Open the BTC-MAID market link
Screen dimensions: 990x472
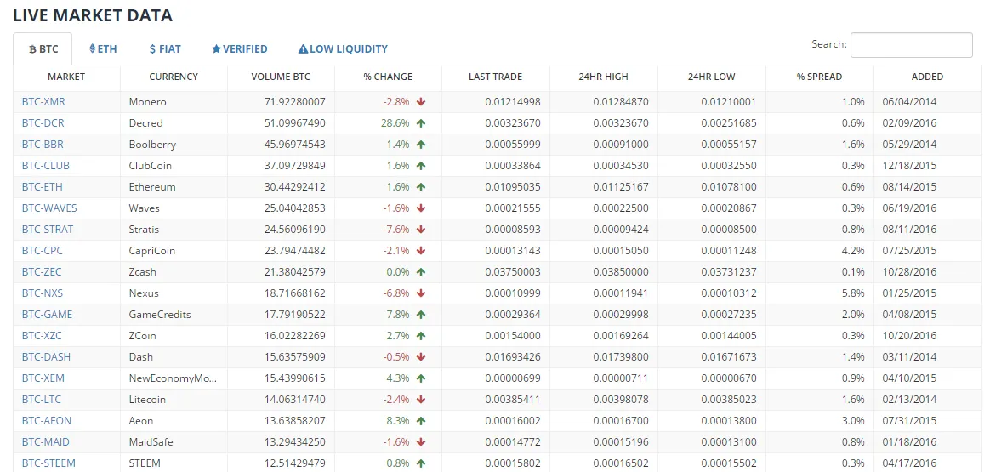point(45,441)
